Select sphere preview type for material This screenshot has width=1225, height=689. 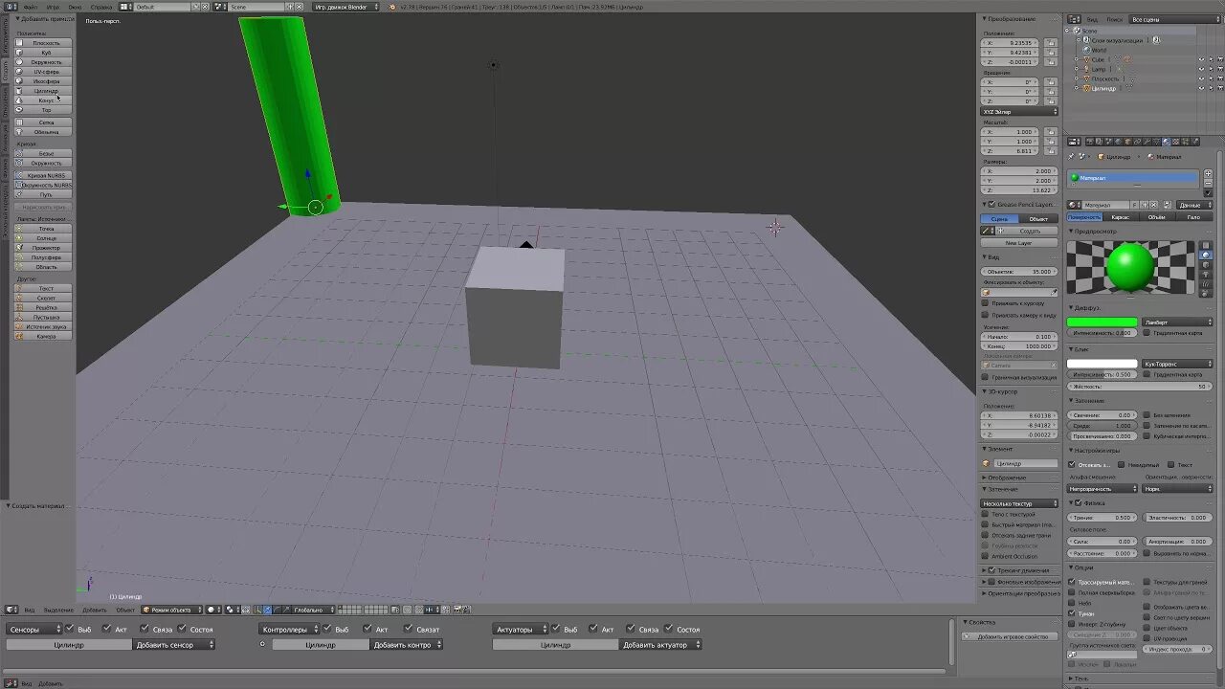1207,255
